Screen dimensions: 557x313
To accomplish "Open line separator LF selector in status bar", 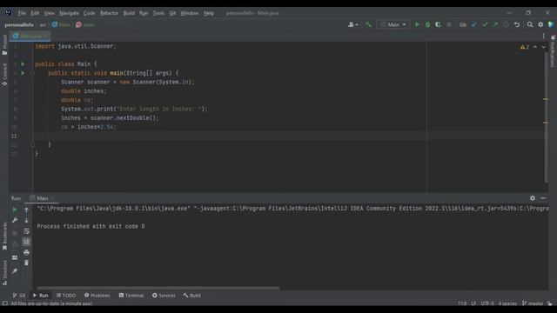I will [x=473, y=303].
